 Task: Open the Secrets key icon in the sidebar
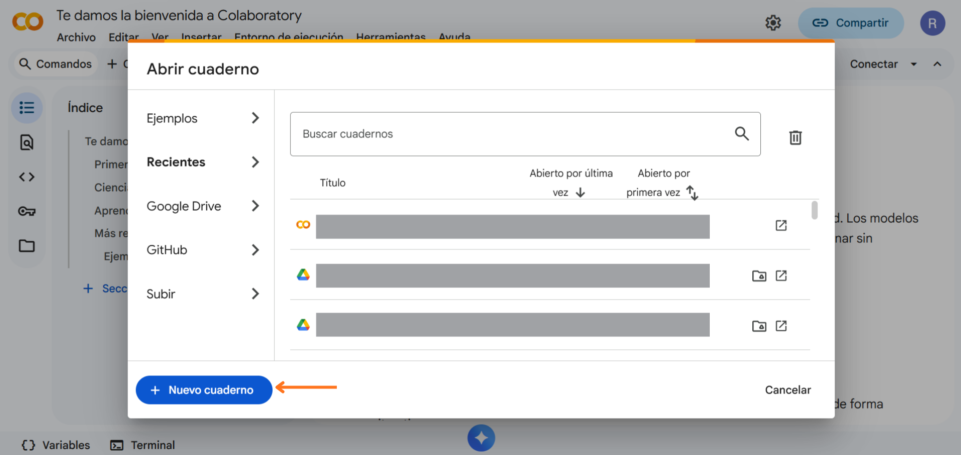pos(27,211)
